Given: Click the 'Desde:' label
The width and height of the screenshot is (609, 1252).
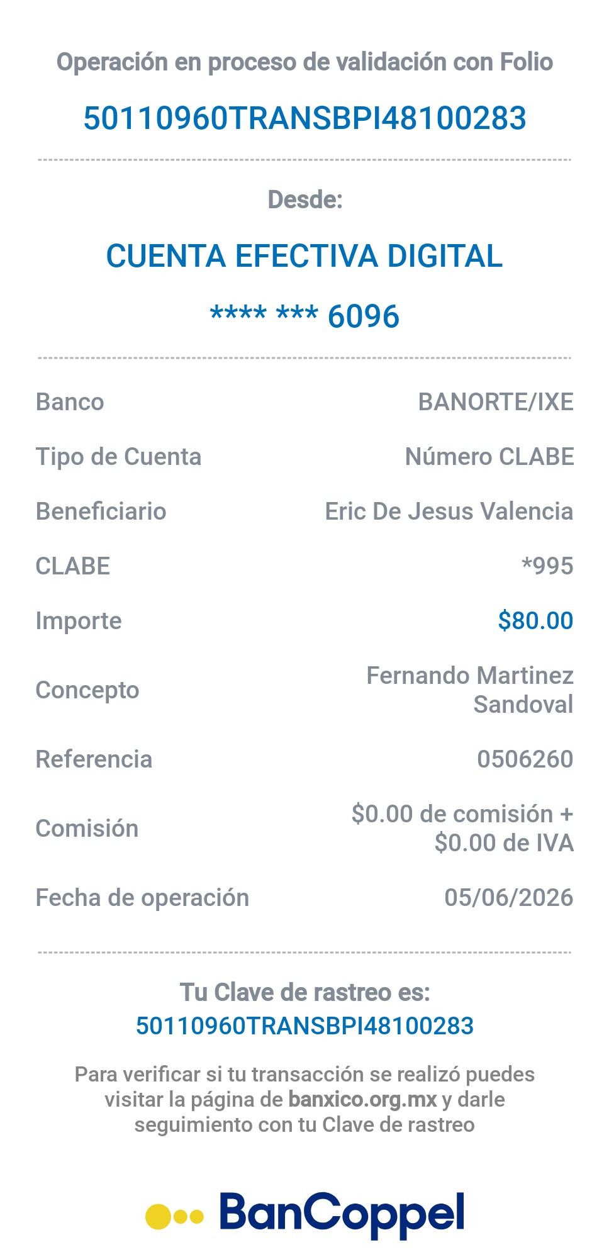Looking at the screenshot, I should click(305, 199).
